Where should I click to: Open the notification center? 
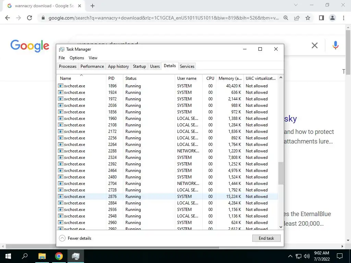pyautogui.click(x=340, y=256)
